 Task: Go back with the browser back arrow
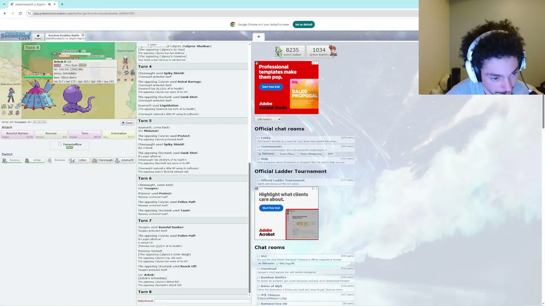click(x=5, y=13)
